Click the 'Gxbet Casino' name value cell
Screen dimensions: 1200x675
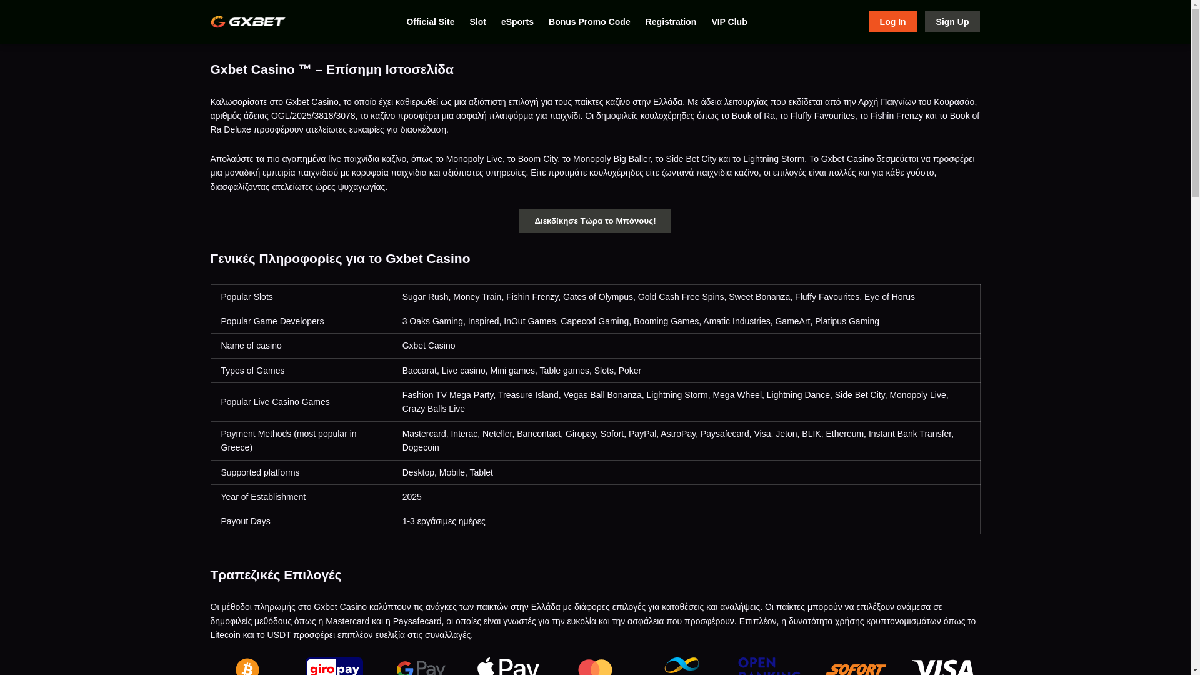pos(686,346)
